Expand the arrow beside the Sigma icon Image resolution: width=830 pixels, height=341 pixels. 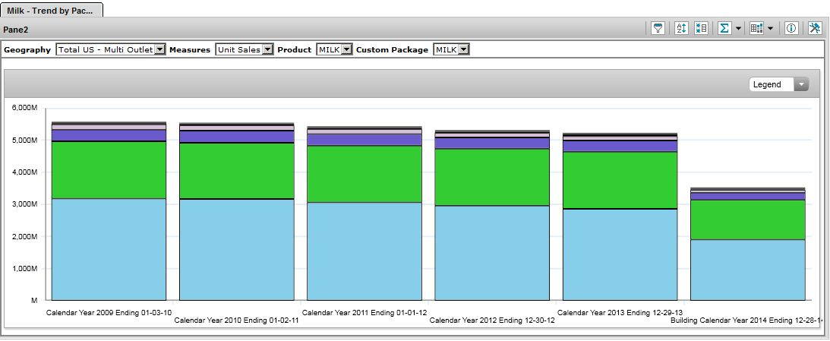click(738, 28)
